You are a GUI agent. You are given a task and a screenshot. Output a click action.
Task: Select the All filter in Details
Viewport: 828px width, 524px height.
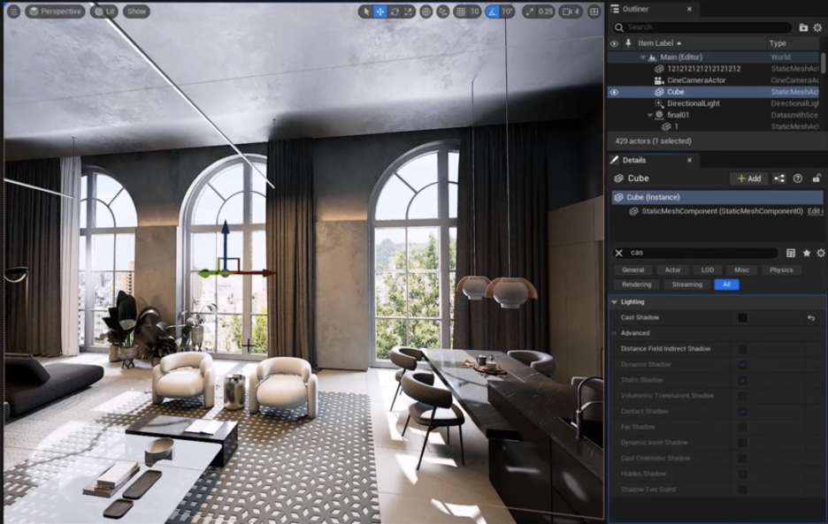[x=726, y=285]
